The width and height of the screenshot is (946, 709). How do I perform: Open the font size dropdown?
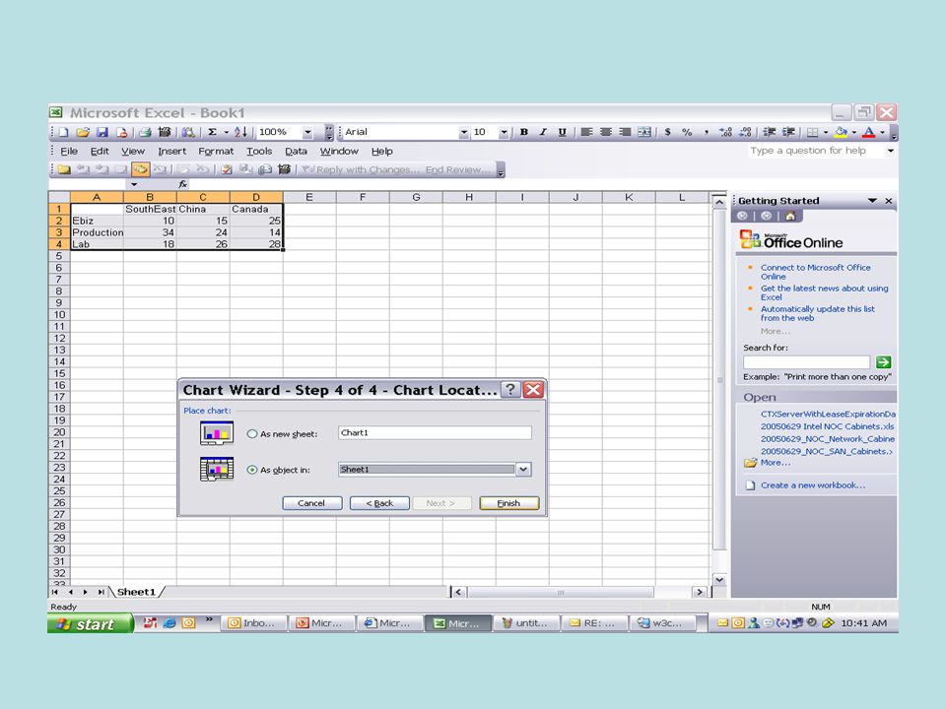click(x=504, y=132)
